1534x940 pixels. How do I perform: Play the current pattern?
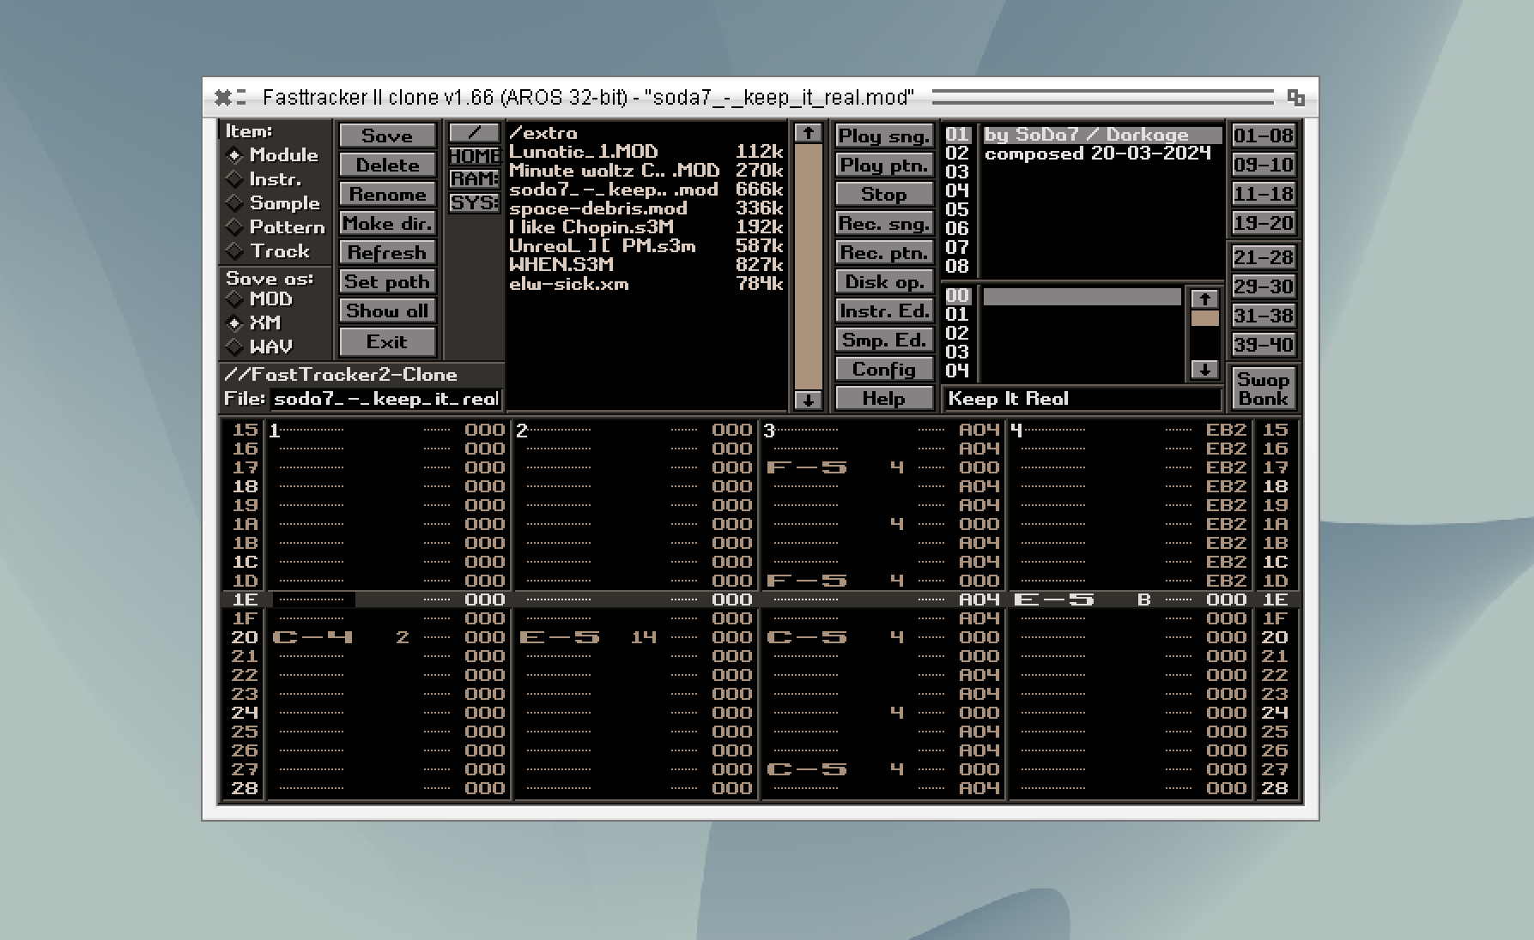point(883,165)
